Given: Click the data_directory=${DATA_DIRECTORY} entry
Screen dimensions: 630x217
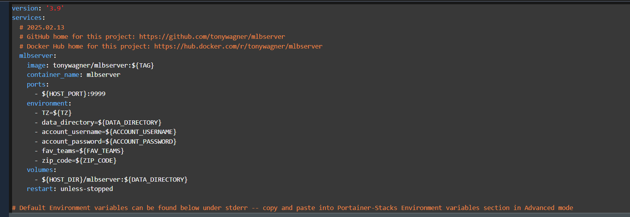Looking at the screenshot, I should [x=101, y=123].
